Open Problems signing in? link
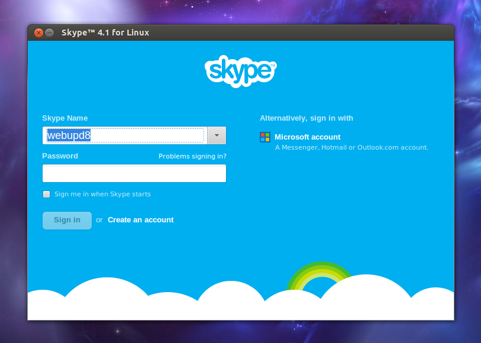The image size is (481, 343). [x=192, y=156]
